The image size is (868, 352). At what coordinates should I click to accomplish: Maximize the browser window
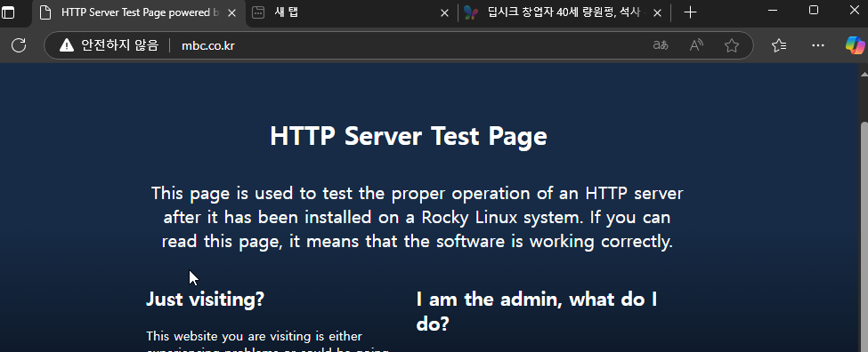814,11
